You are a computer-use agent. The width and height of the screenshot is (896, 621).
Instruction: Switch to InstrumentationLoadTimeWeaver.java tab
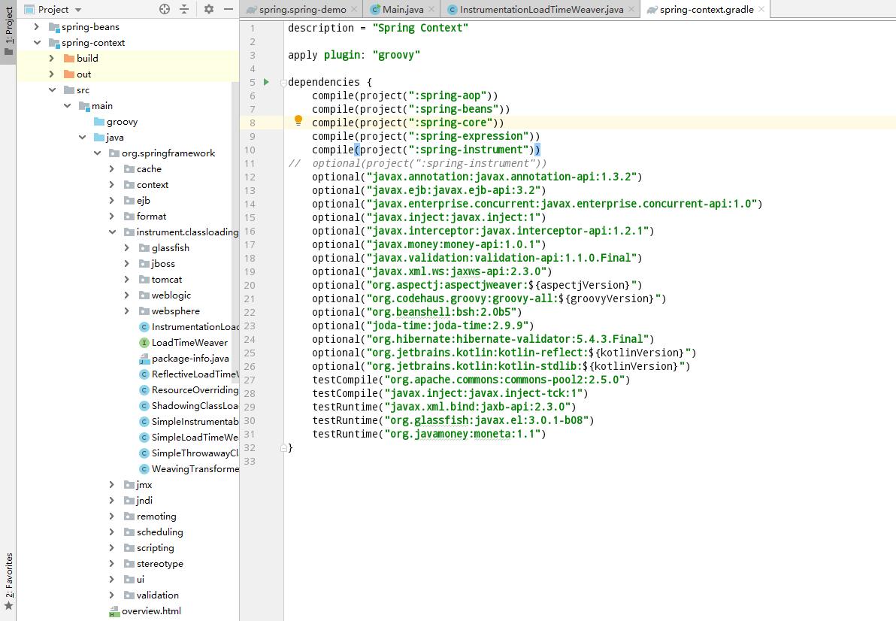pos(541,10)
